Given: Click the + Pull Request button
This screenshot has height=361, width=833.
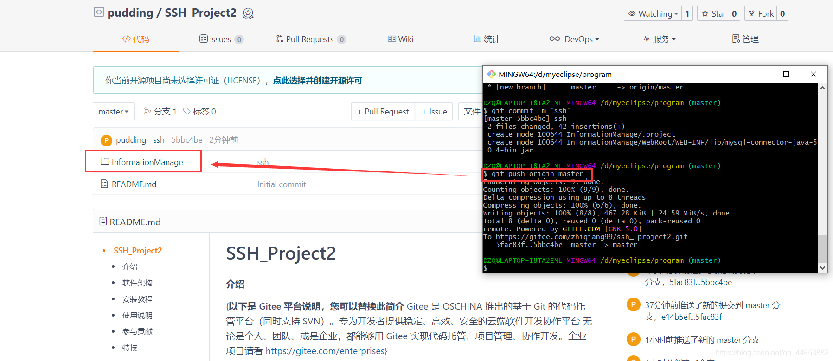Looking at the screenshot, I should click(383, 112).
